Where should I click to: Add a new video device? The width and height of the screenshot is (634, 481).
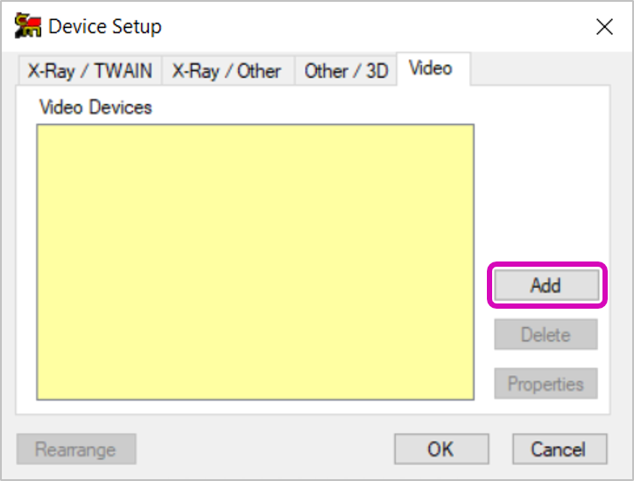tap(546, 285)
